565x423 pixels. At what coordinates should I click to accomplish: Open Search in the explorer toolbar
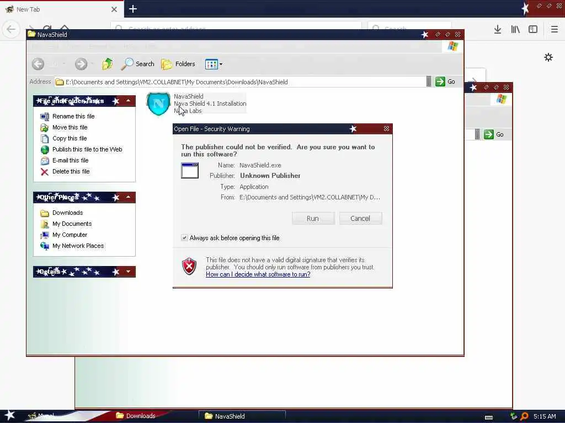pos(137,64)
